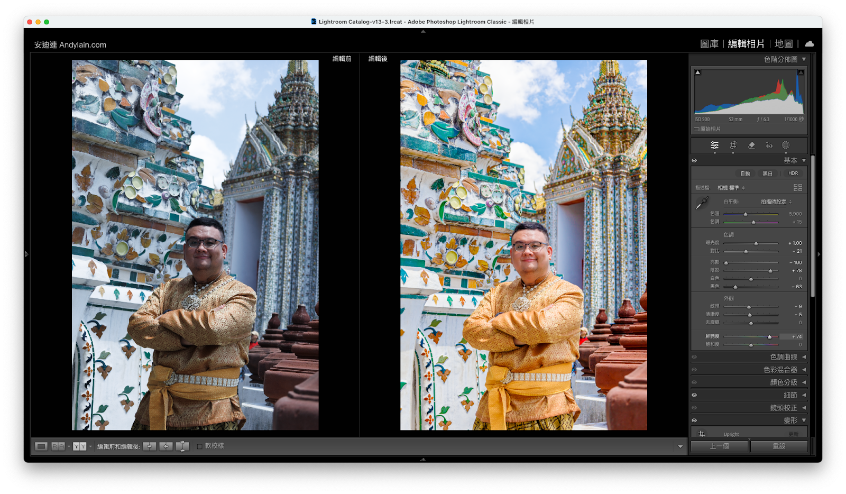Image resolution: width=846 pixels, height=494 pixels.
Task: Toggle histogram highlight clipping indicator
Action: [801, 72]
